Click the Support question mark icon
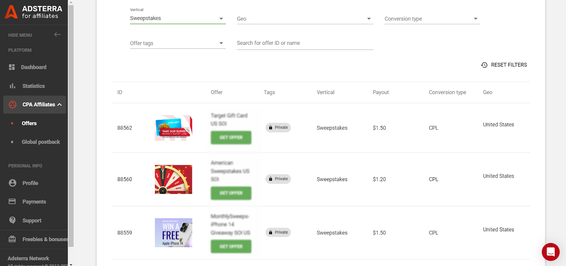This screenshot has height=266, width=566. click(x=12, y=220)
